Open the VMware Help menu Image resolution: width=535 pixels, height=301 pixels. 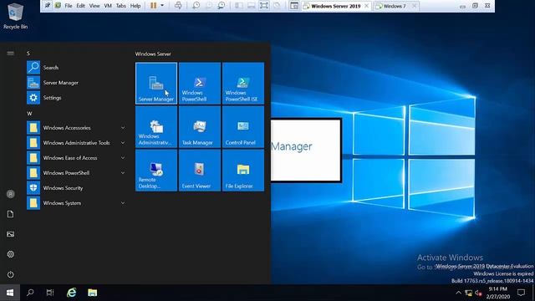[135, 6]
